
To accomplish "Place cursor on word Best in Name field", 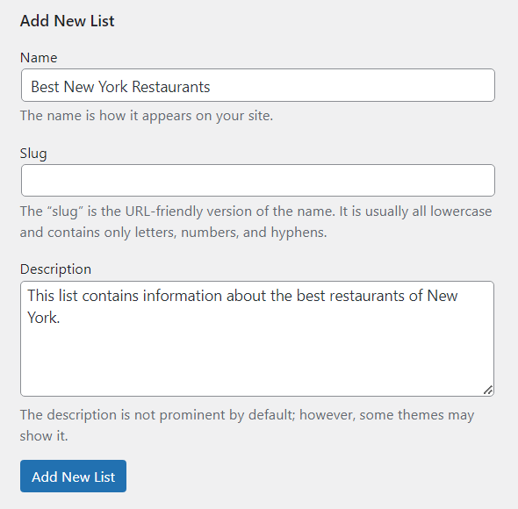I will point(45,87).
